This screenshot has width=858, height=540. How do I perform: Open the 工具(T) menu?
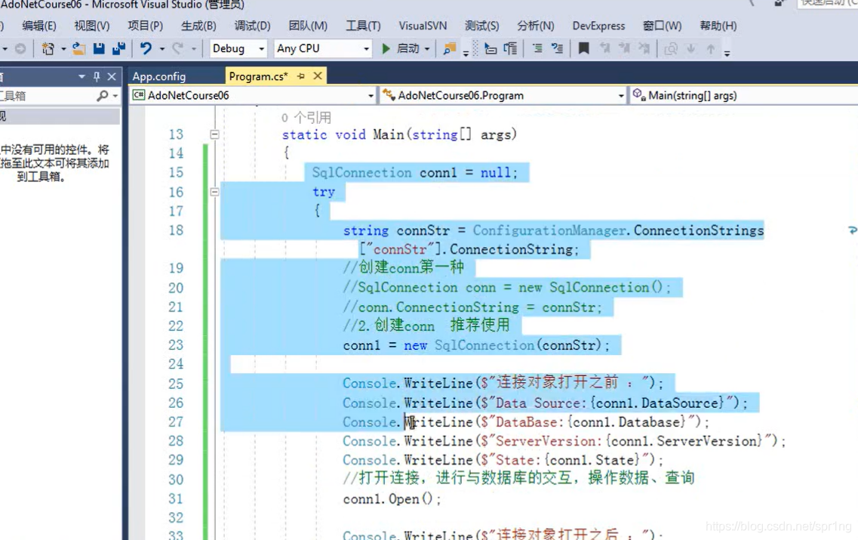coord(363,26)
